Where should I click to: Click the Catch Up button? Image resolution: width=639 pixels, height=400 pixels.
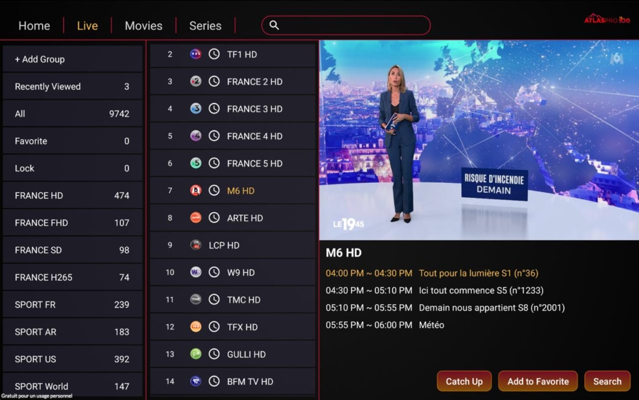coord(464,381)
